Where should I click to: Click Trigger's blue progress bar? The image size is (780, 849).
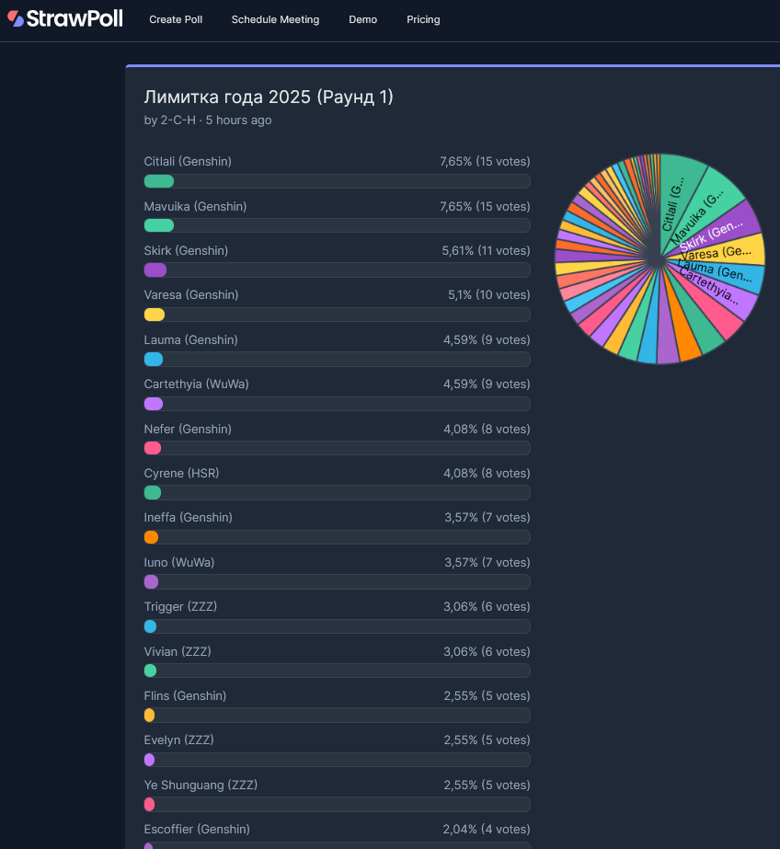151,626
